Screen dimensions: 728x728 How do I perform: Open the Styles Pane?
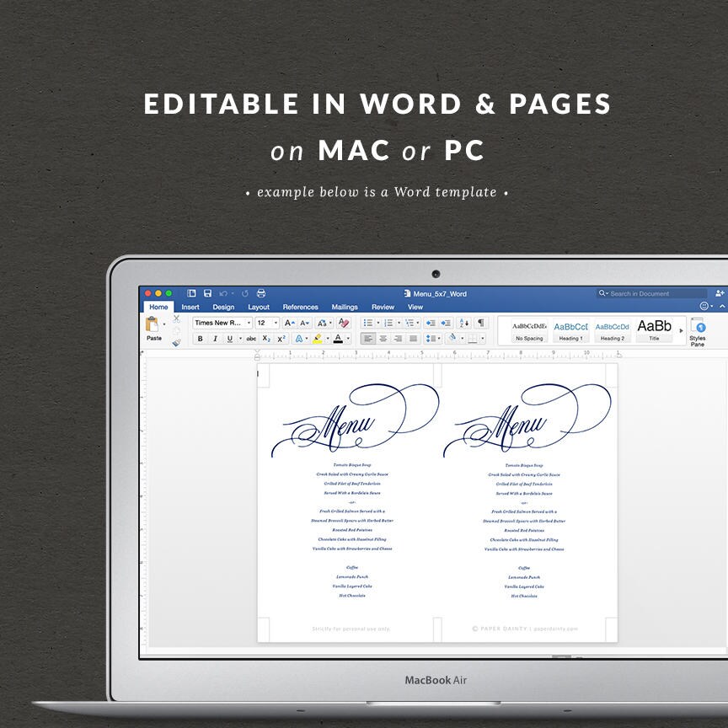point(698,331)
